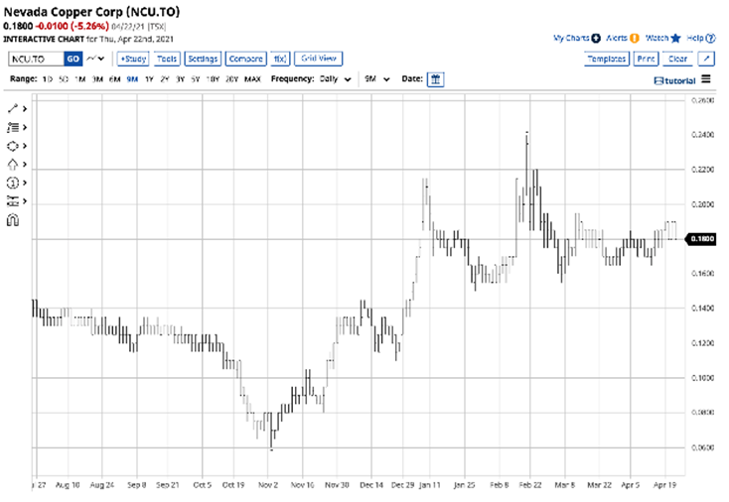Select the 1Y range
The height and width of the screenshot is (502, 729).
point(149,79)
